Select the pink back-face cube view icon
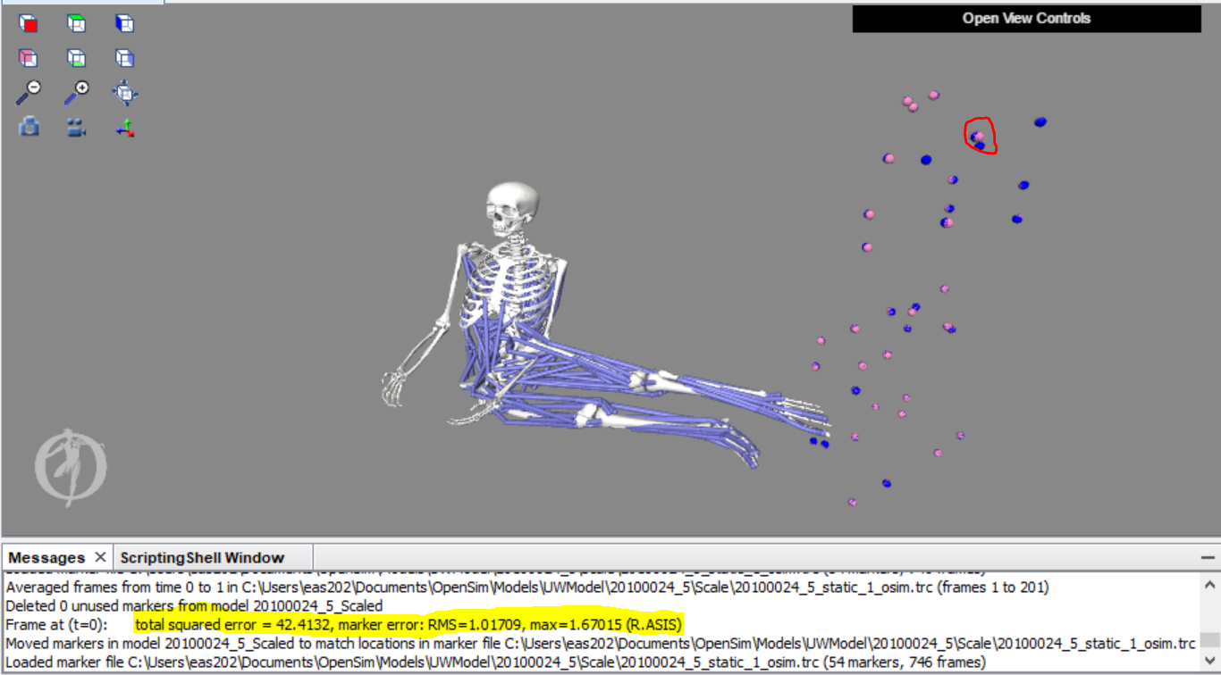The width and height of the screenshot is (1221, 675). [x=29, y=58]
